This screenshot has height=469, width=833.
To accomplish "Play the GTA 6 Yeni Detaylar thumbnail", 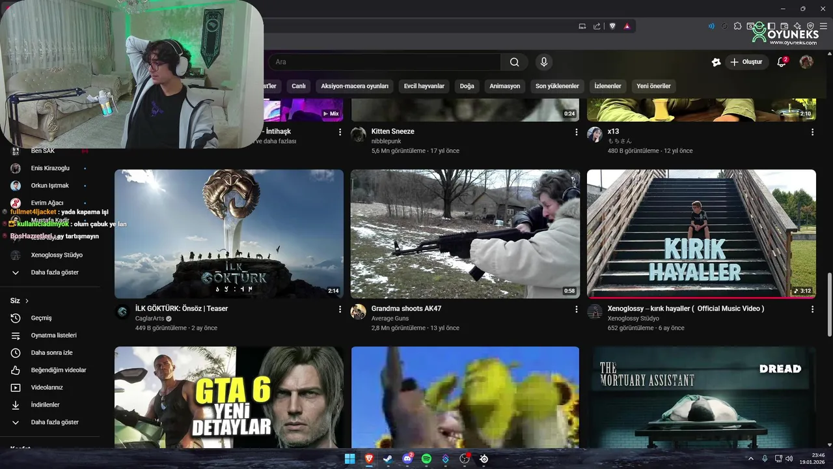I will tap(229, 397).
